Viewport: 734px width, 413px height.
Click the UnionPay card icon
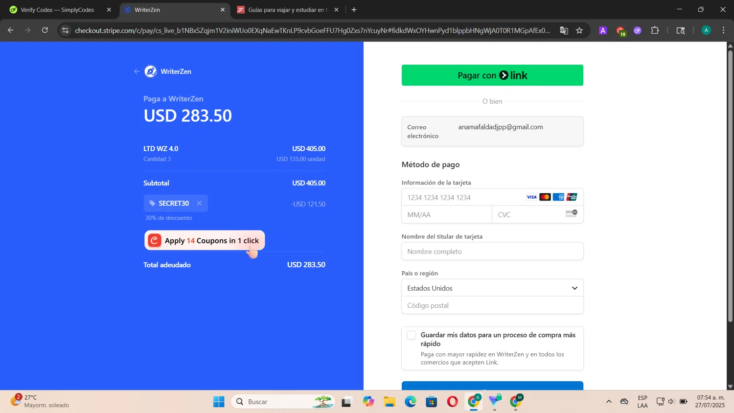[572, 197]
